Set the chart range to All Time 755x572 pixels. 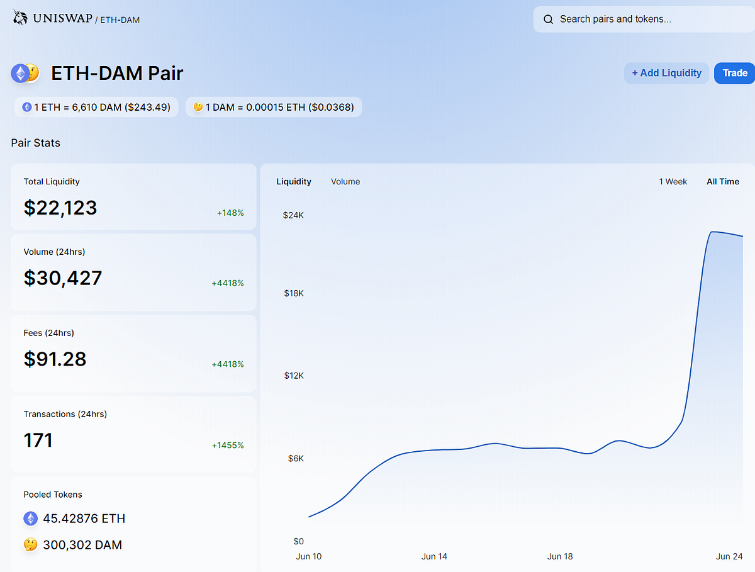(x=723, y=181)
